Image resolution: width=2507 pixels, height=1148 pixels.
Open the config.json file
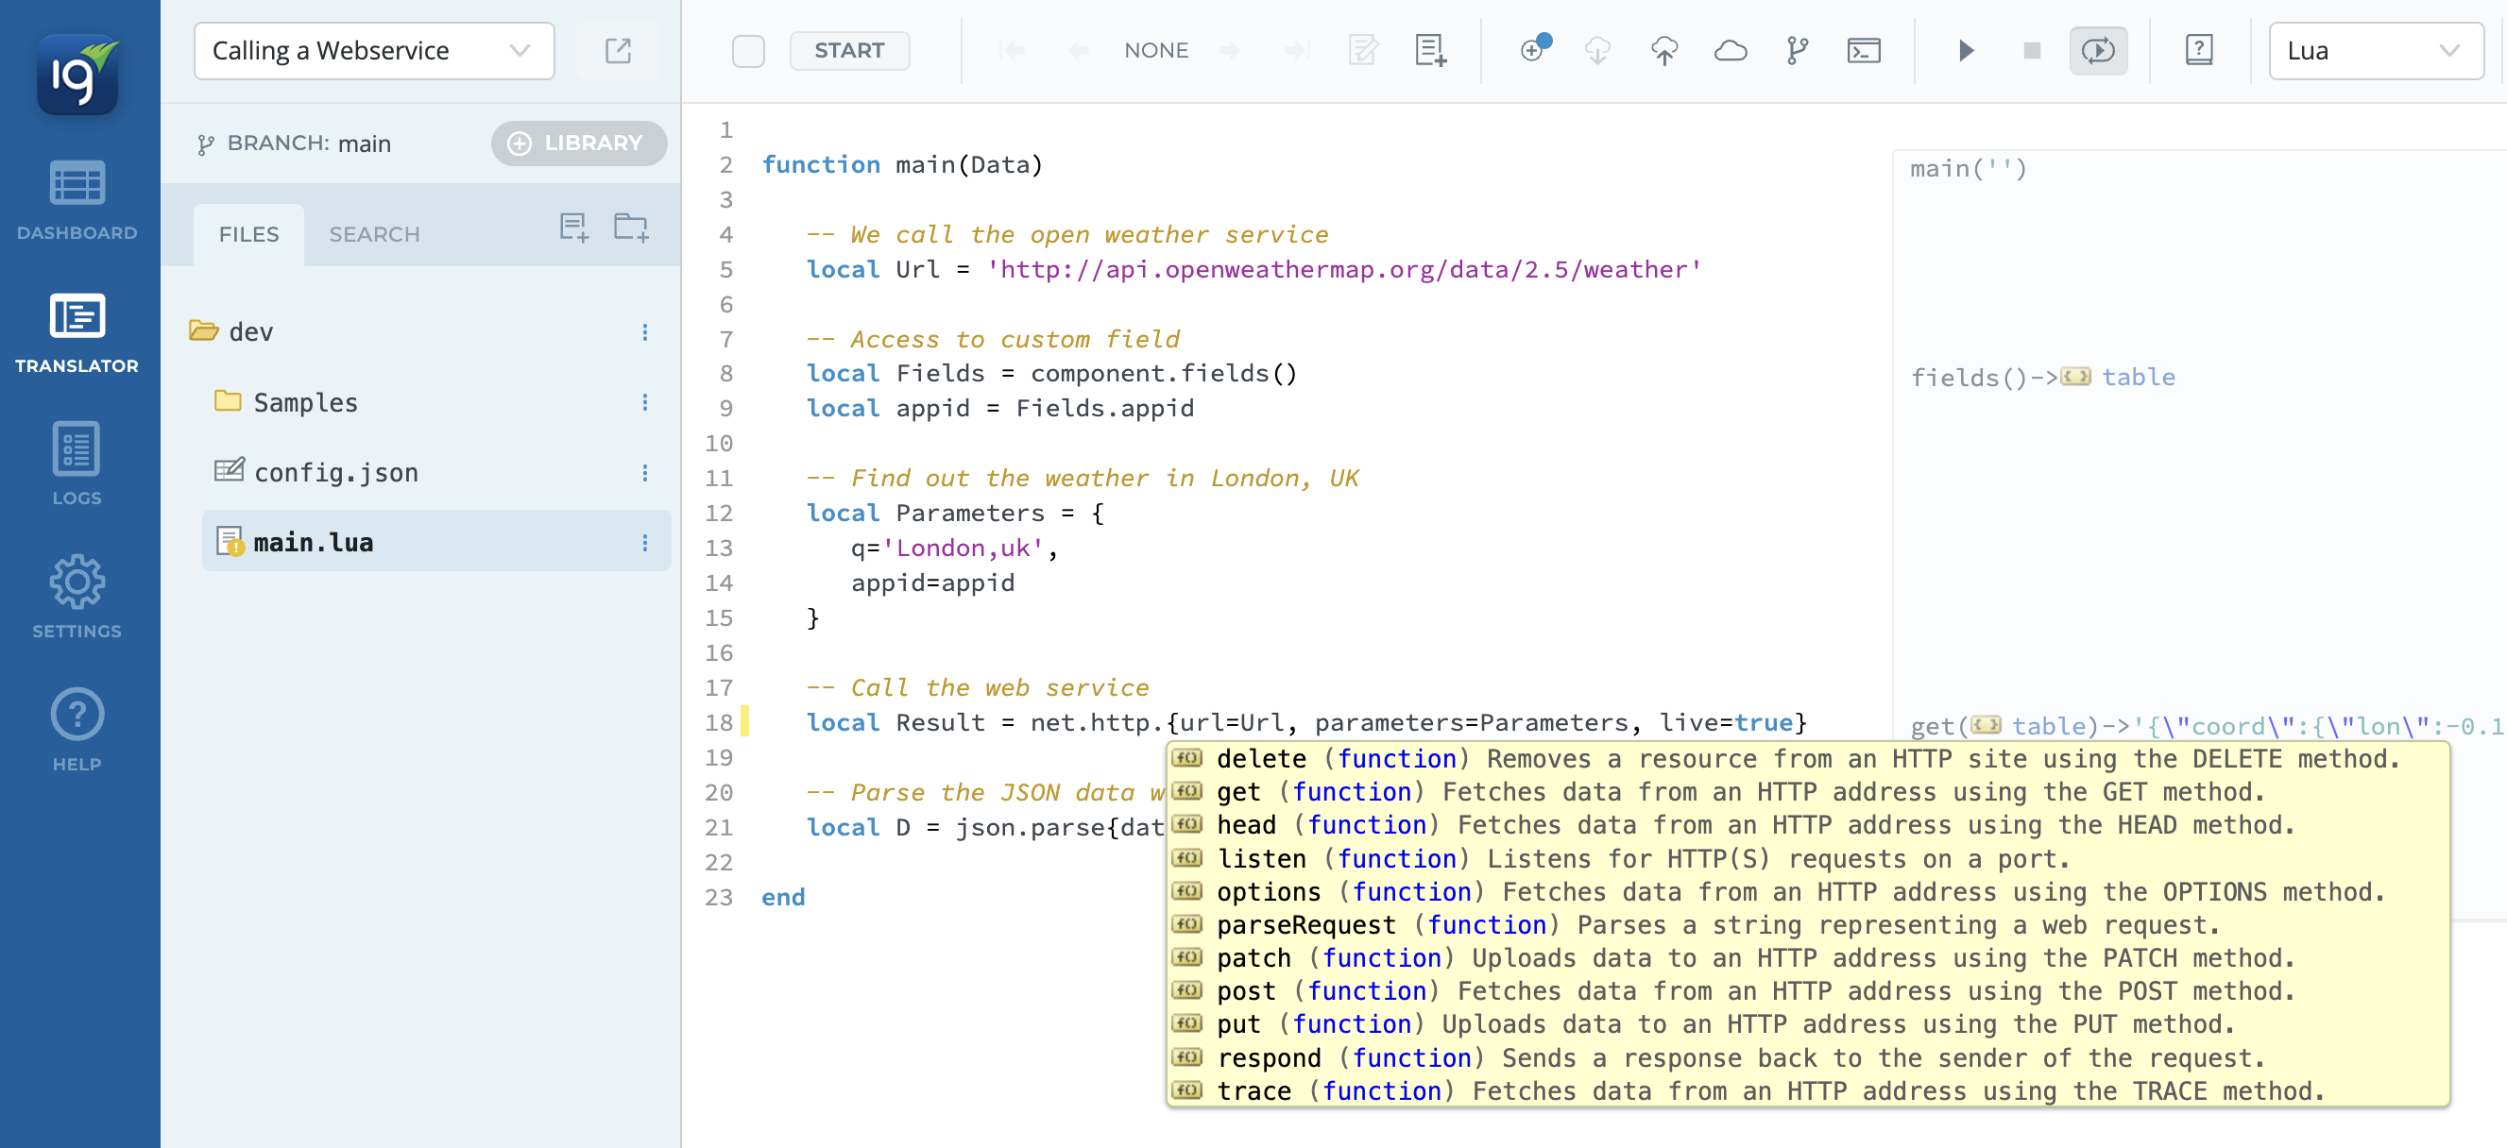[x=335, y=473]
